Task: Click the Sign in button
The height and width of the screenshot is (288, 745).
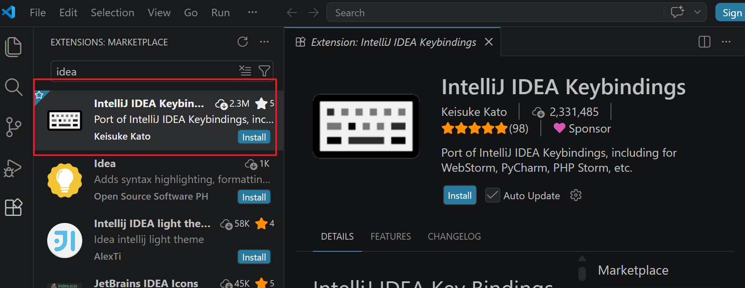Action: point(730,13)
